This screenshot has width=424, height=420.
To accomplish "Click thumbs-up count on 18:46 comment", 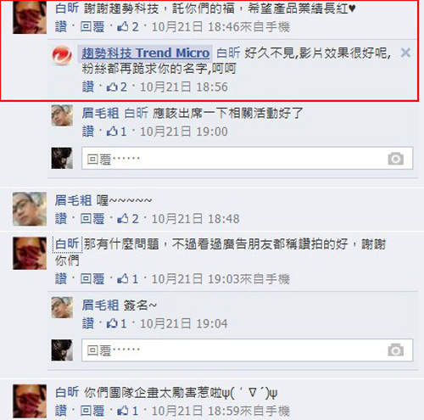I will (128, 27).
